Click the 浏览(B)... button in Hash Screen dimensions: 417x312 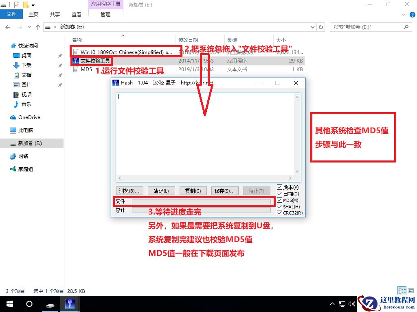click(129, 191)
